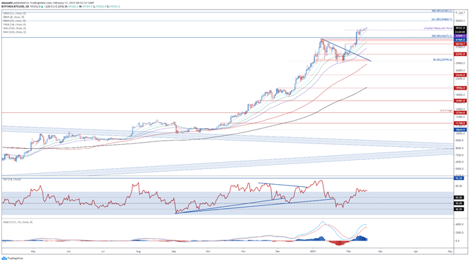This screenshot has height=262, width=469.
Task: Click the blue 10644 price level tag
Action: pyautogui.click(x=459, y=130)
